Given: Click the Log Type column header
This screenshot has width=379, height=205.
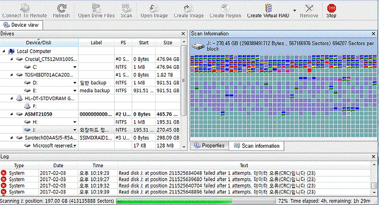Looking at the screenshot, I should 19,166.
